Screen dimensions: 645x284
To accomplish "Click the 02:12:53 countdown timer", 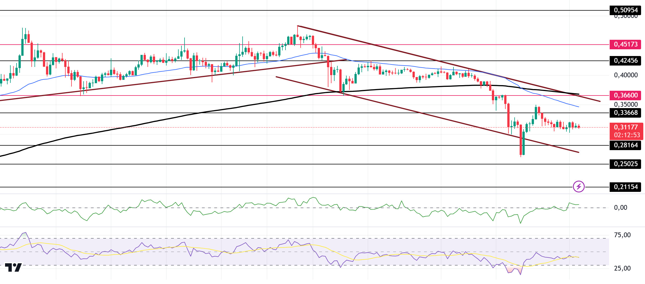I will 627,135.
